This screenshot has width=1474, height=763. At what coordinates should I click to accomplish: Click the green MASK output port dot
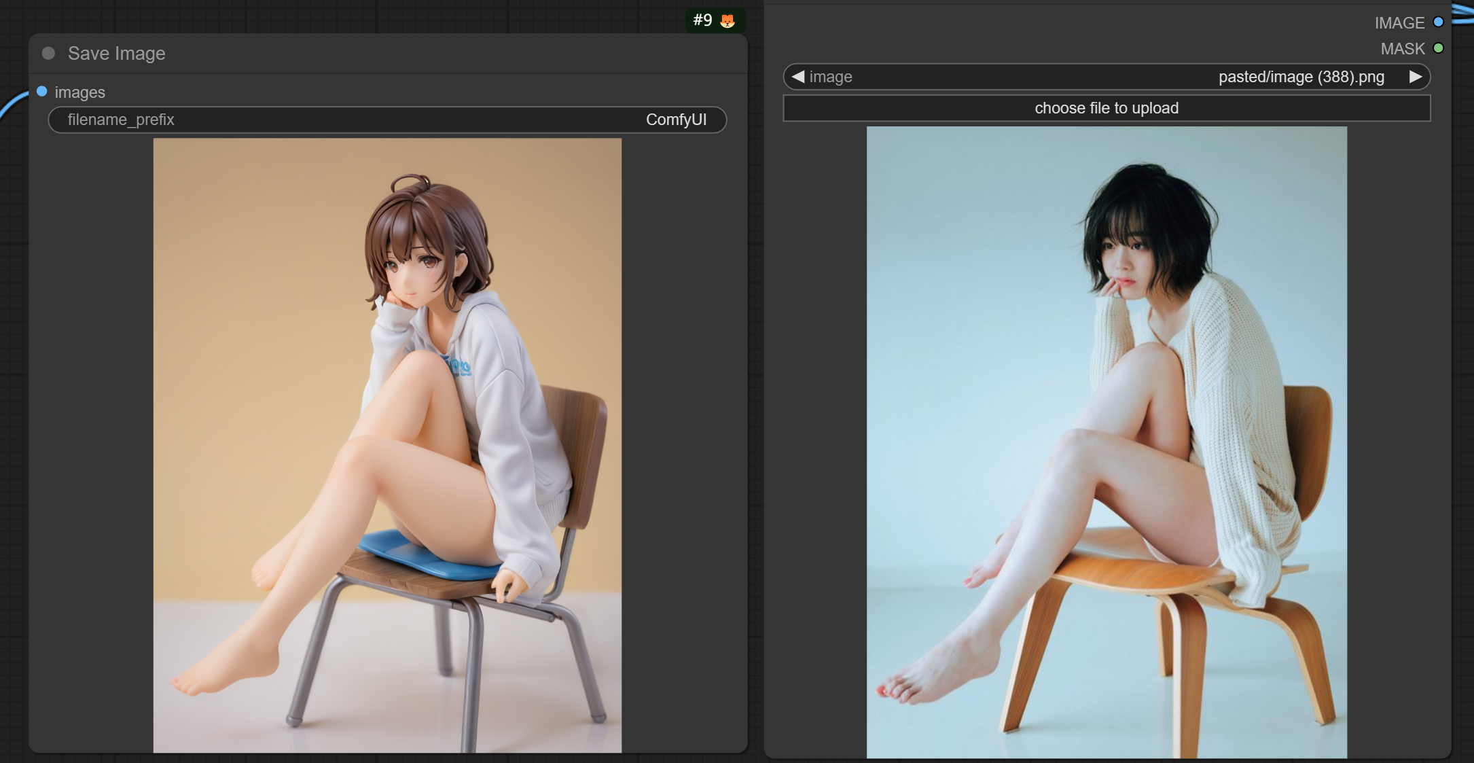(1438, 48)
